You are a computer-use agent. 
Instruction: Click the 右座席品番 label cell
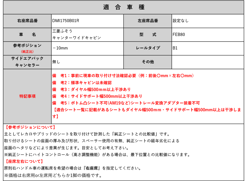(x=27, y=21)
